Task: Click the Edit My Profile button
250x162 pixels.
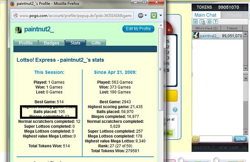Action: pyautogui.click(x=138, y=29)
